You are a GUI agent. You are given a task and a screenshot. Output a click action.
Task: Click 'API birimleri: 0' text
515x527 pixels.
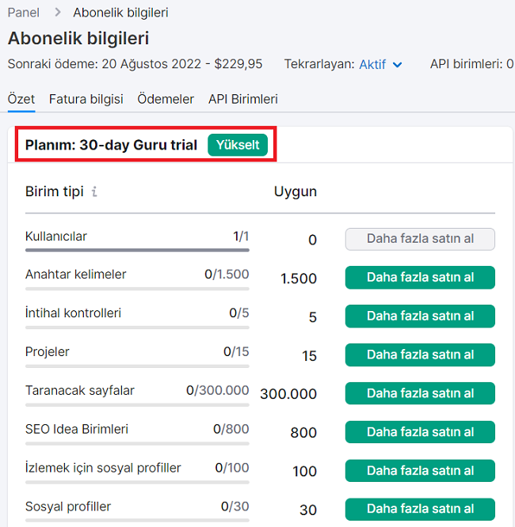472,64
